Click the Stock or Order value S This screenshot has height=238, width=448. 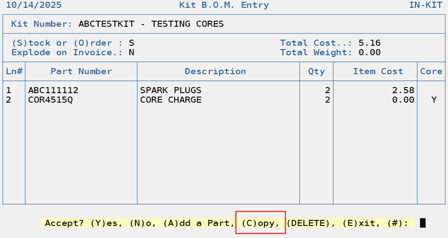(x=131, y=43)
